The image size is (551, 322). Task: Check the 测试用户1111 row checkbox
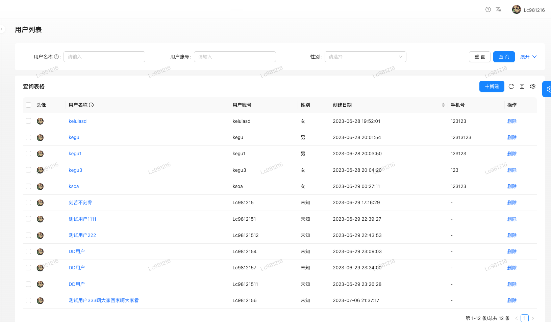click(x=28, y=219)
